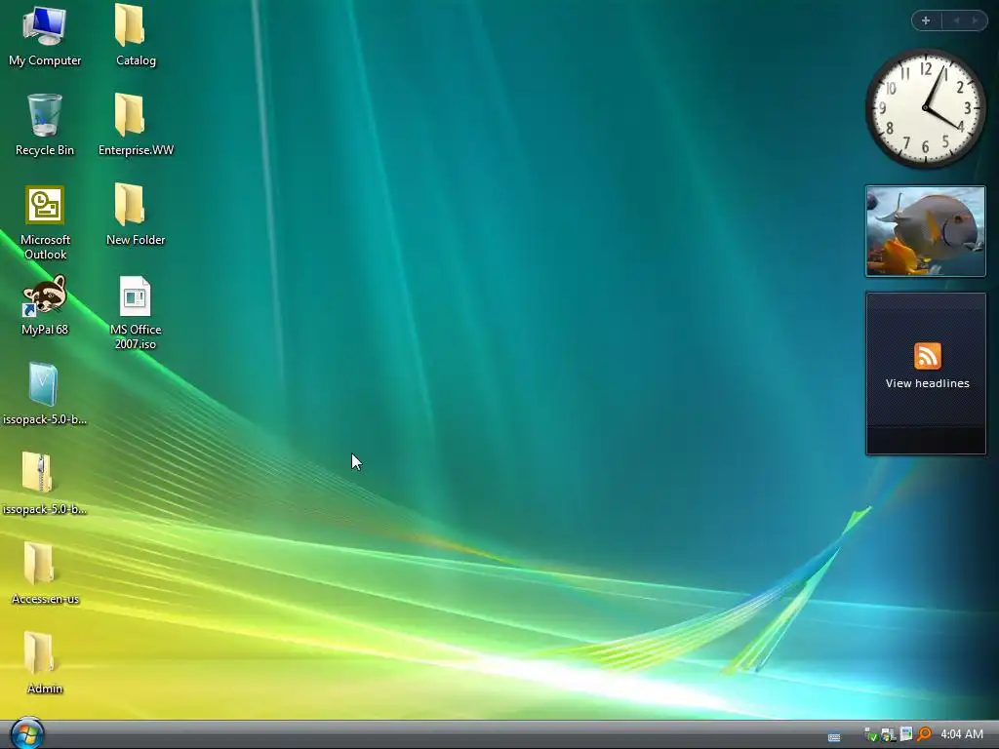Screen dimensions: 999x749
Task: Select the Access.en-us folder
Action: point(45,573)
